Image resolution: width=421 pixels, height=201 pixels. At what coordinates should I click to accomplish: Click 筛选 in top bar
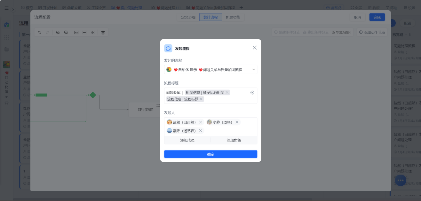392,8
